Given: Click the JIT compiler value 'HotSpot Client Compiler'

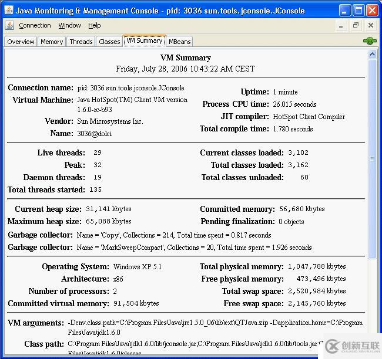Looking at the screenshot, I should 309,117.
